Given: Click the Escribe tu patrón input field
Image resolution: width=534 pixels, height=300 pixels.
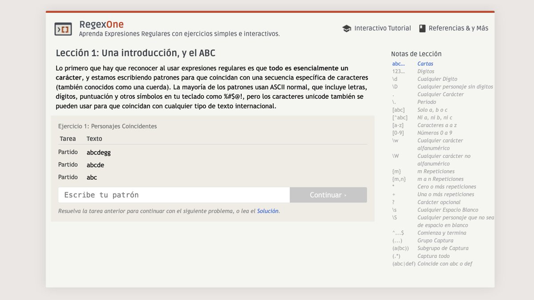Looking at the screenshot, I should click(174, 195).
